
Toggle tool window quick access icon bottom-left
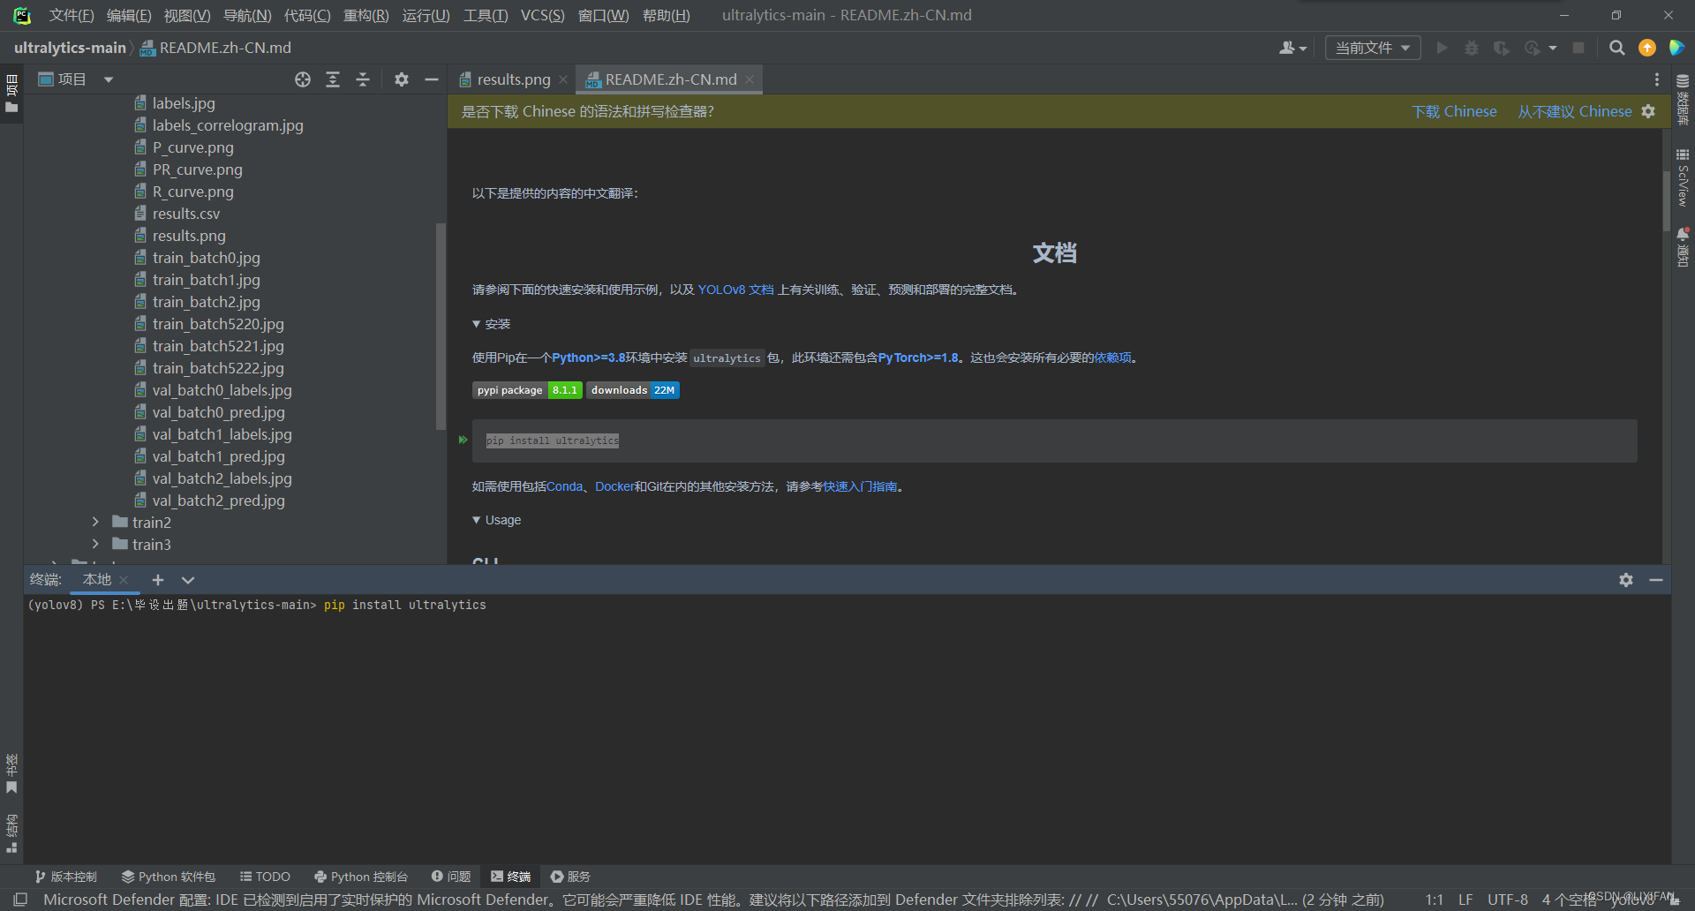pos(20,900)
